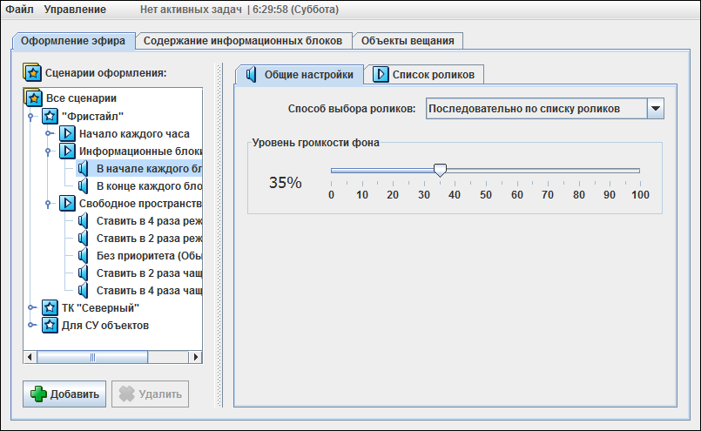The image size is (701, 431).
Task: Click the Уровень громкости фона label
Action: pos(315,143)
